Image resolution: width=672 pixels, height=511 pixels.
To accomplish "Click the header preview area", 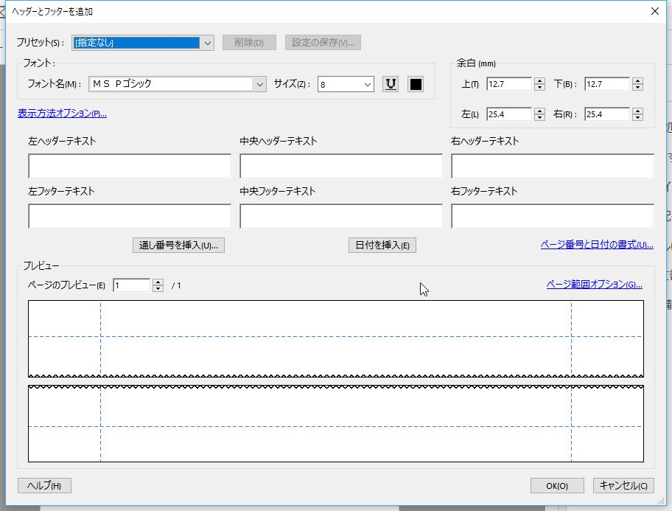I will click(x=336, y=338).
